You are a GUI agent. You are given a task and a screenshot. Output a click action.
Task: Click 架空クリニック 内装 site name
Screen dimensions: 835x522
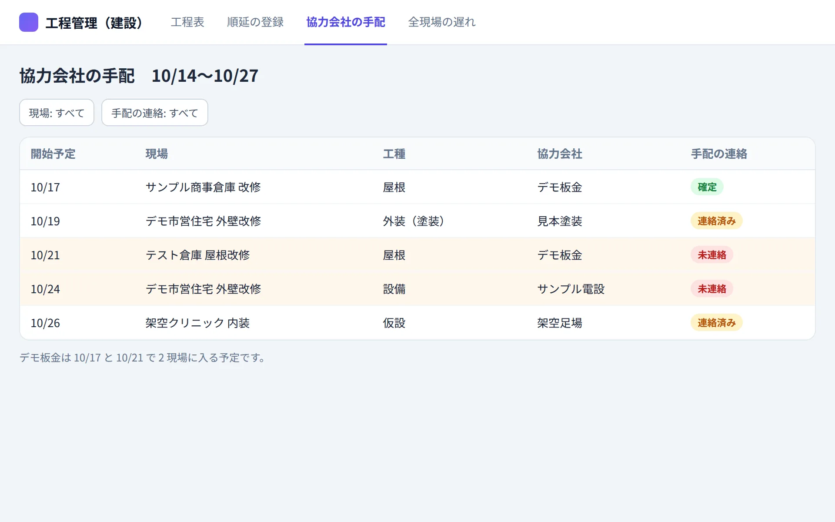pos(197,323)
